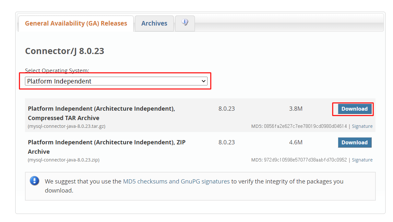Image resolution: width=393 pixels, height=222 pixels.
Task: Click the 4.6M file size
Action: click(296, 142)
